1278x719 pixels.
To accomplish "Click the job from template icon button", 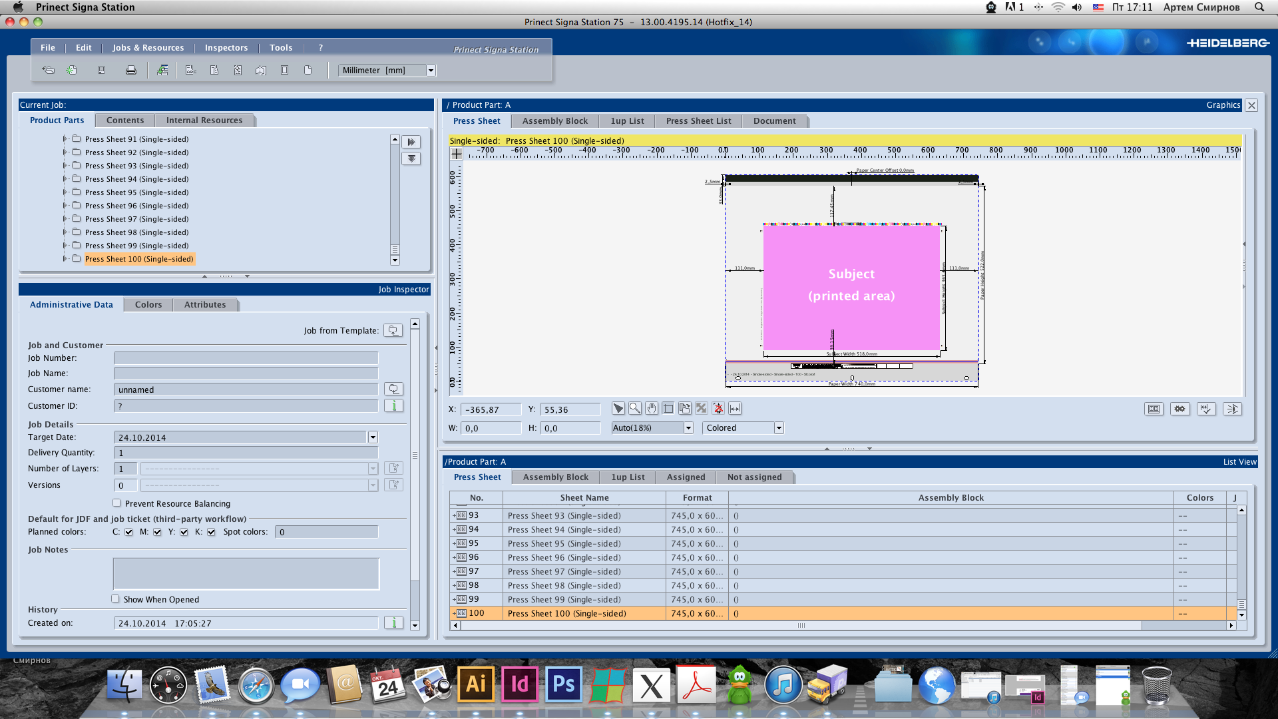I will 393,330.
